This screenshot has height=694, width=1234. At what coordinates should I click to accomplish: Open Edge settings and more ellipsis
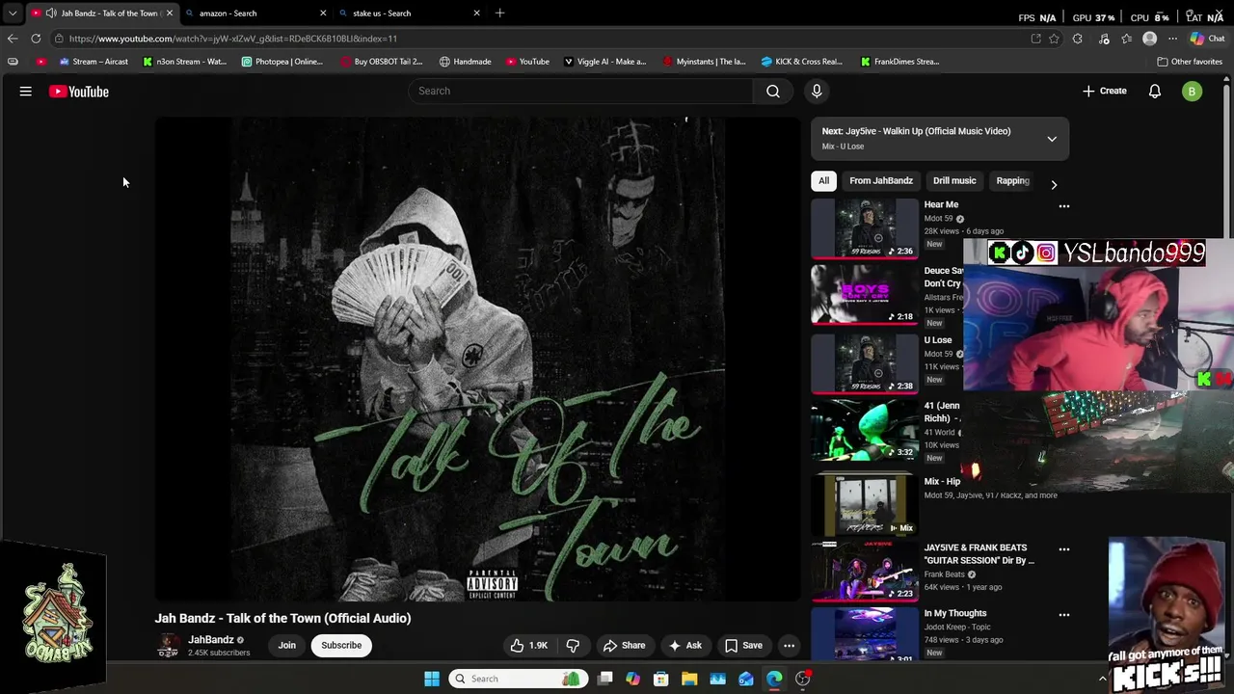pyautogui.click(x=1172, y=39)
